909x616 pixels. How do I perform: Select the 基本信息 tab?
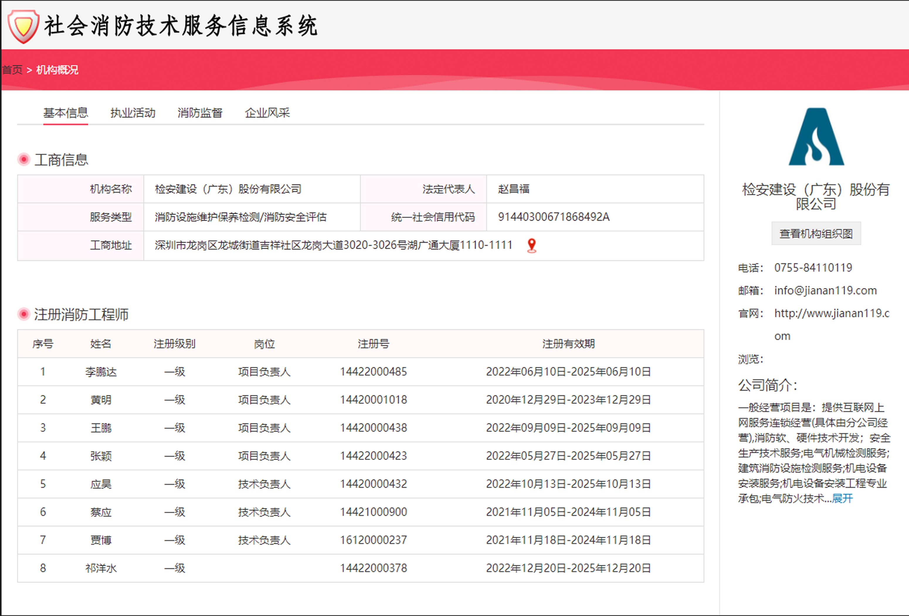[65, 113]
